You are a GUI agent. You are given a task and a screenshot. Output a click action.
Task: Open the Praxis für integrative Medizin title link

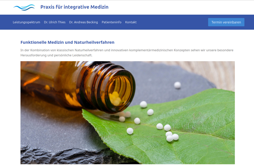click(74, 7)
